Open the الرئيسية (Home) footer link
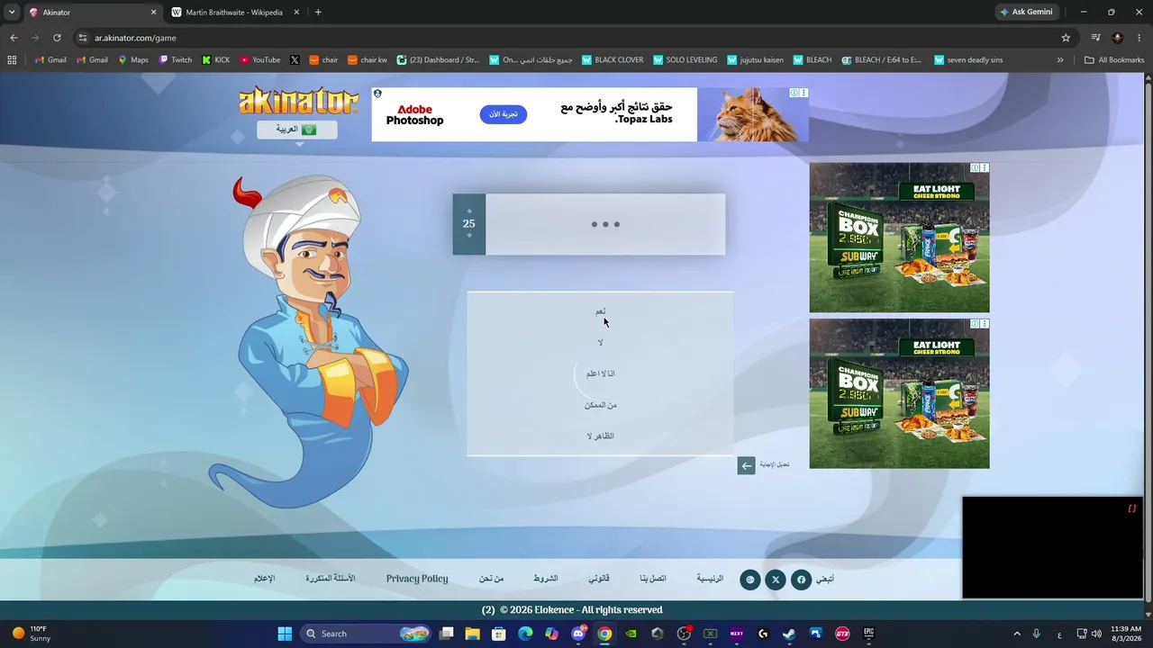This screenshot has width=1153, height=648. (710, 579)
